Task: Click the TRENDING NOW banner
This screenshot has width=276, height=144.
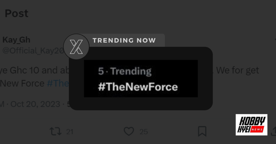Action: (x=124, y=41)
